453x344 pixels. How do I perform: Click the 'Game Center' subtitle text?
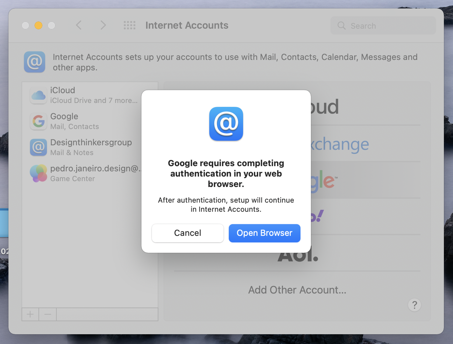73,179
